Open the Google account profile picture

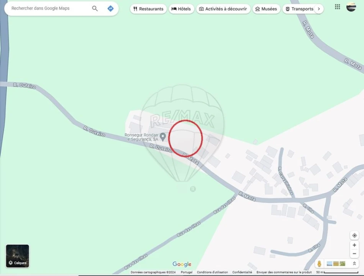pos(351,7)
